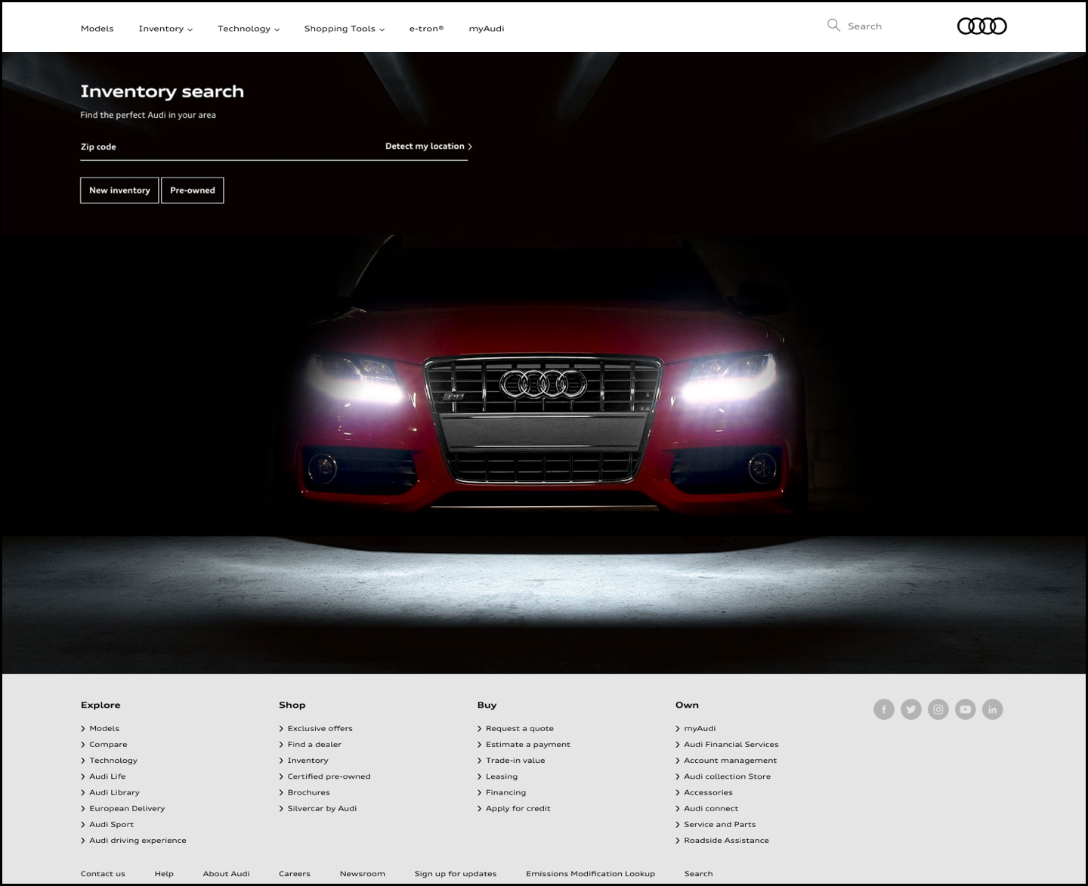
Task: Open the Silvercar by Audi link
Action: 322,808
